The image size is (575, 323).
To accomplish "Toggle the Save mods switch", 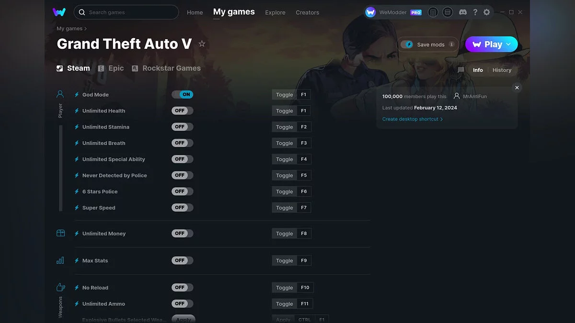I will pos(409,45).
